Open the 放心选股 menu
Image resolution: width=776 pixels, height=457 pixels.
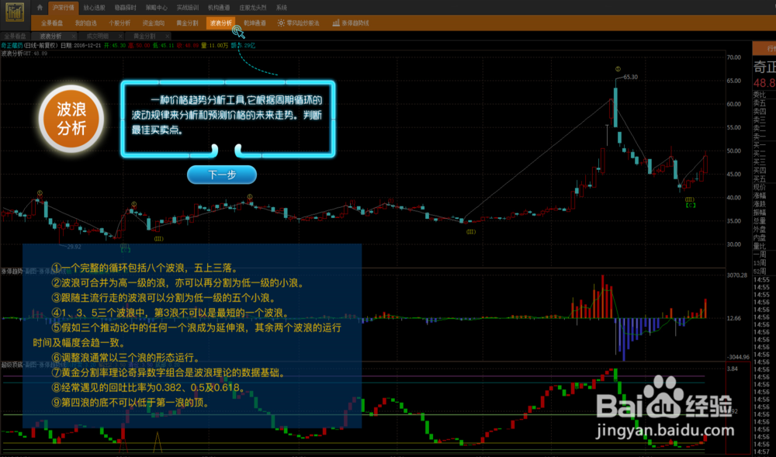tap(94, 8)
